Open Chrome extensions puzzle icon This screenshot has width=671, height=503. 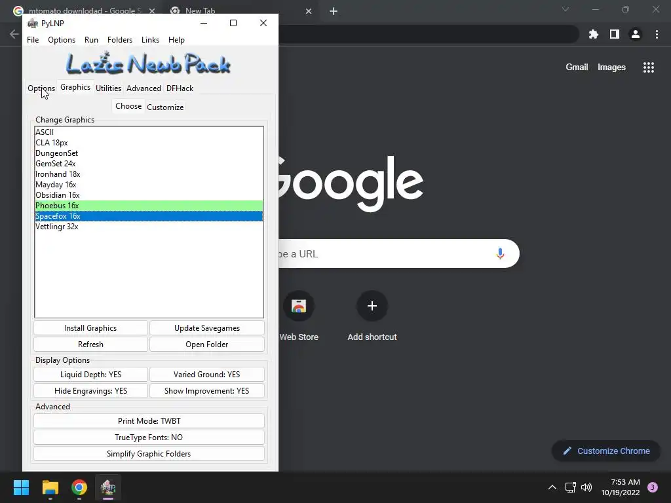[x=593, y=34]
